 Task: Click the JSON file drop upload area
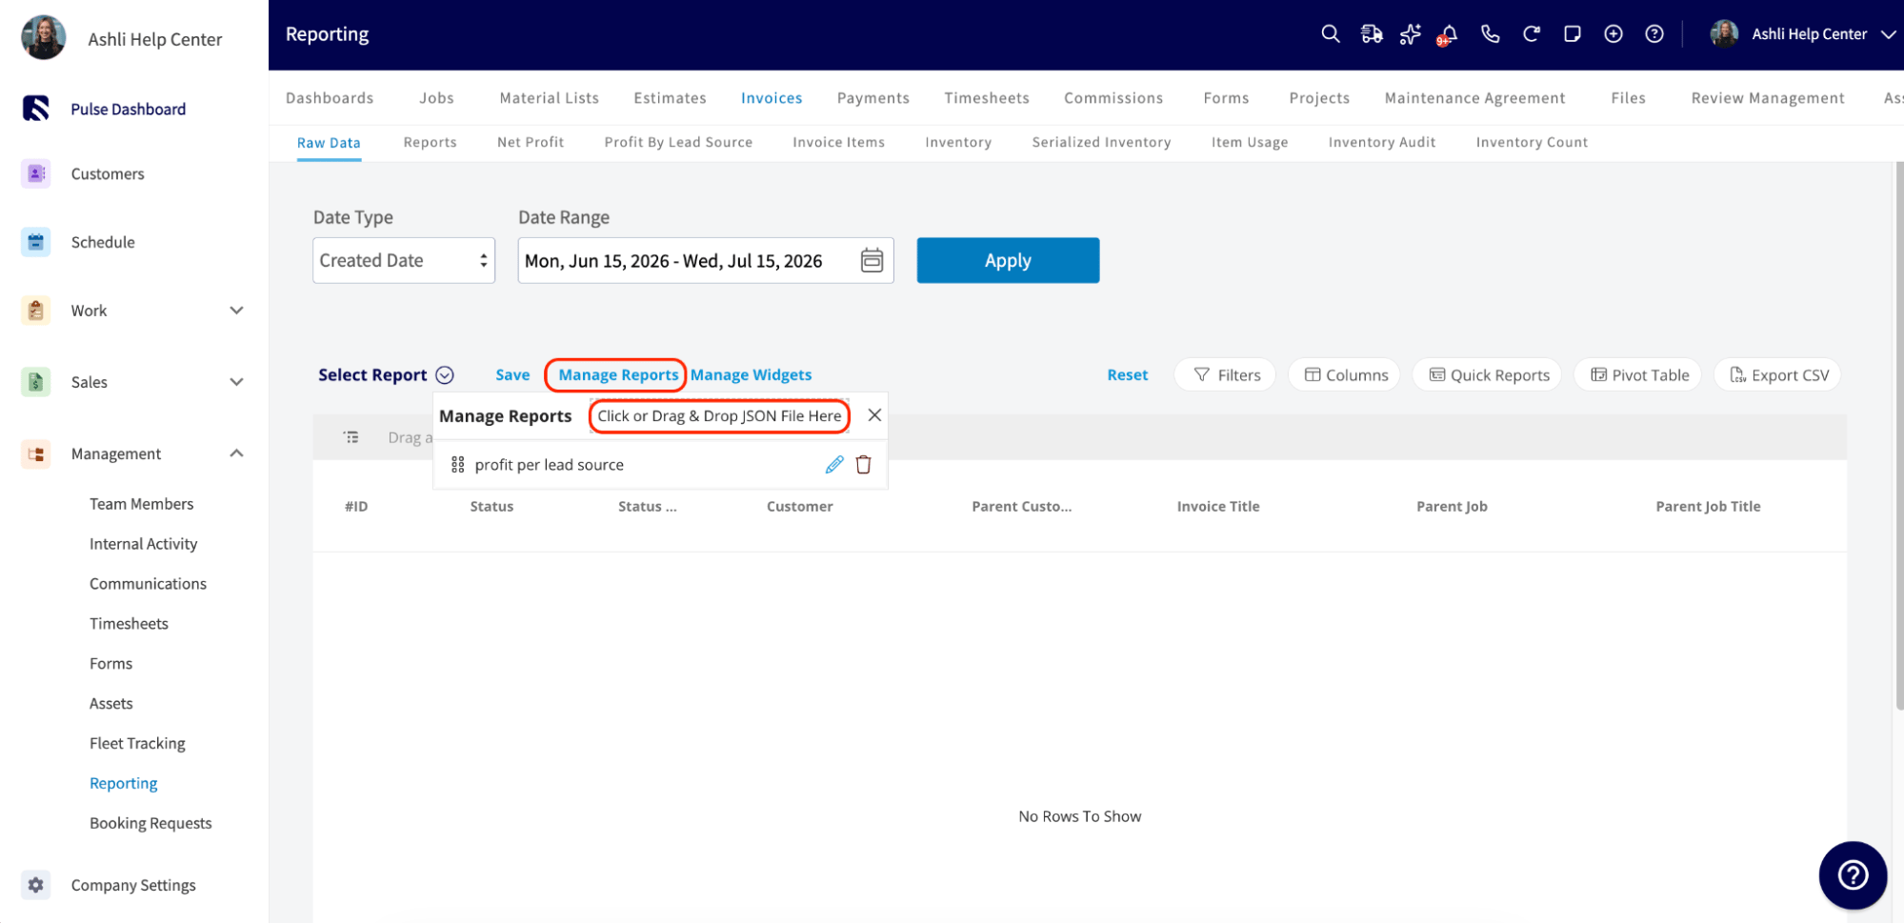pos(719,416)
